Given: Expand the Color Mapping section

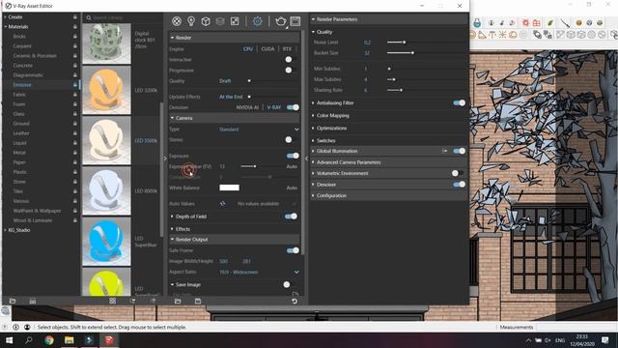Looking at the screenshot, I should [x=313, y=116].
